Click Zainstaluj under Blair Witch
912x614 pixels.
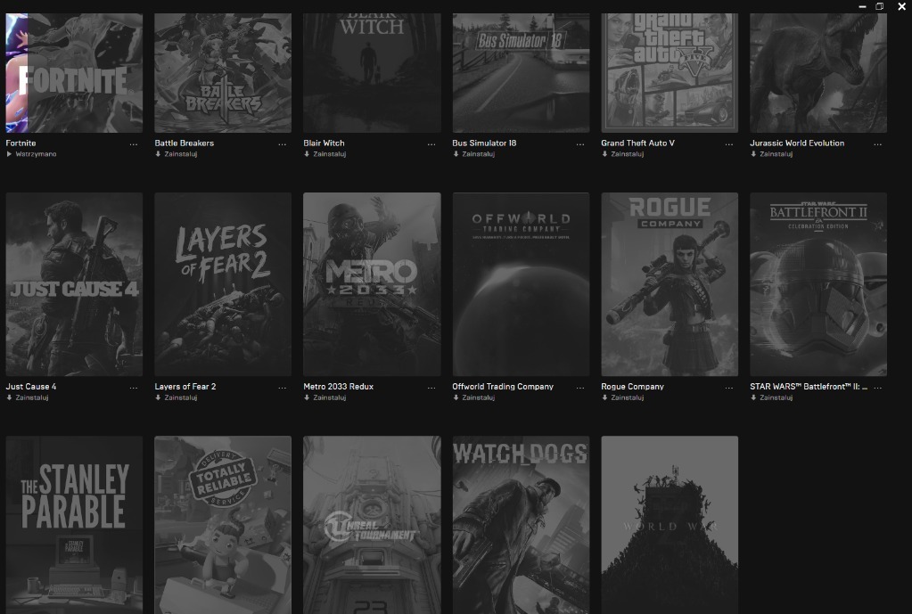[325, 154]
